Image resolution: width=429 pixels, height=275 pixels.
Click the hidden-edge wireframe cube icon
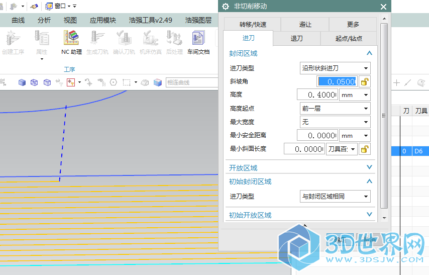47,82
